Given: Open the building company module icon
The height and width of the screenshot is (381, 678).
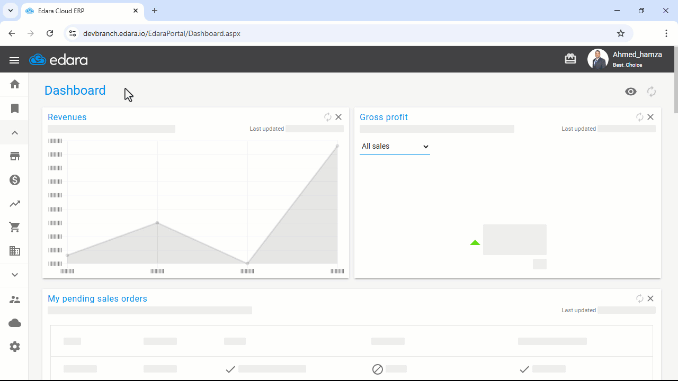Looking at the screenshot, I should point(15,251).
